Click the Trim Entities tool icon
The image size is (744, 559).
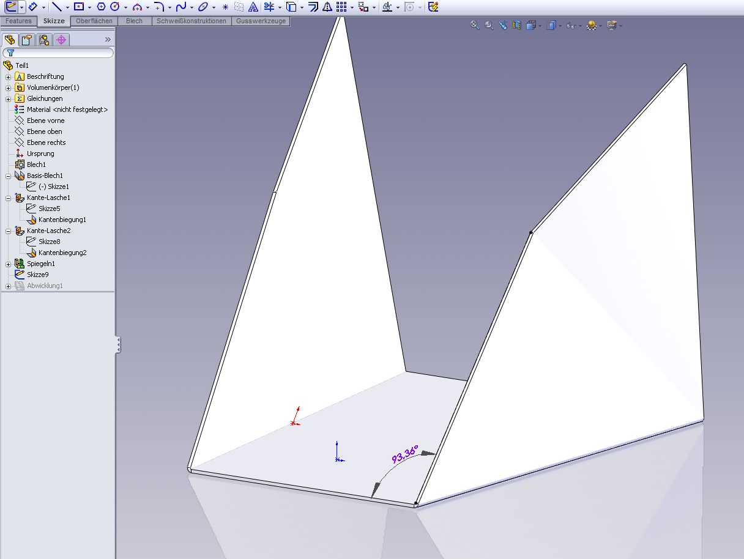269,7
